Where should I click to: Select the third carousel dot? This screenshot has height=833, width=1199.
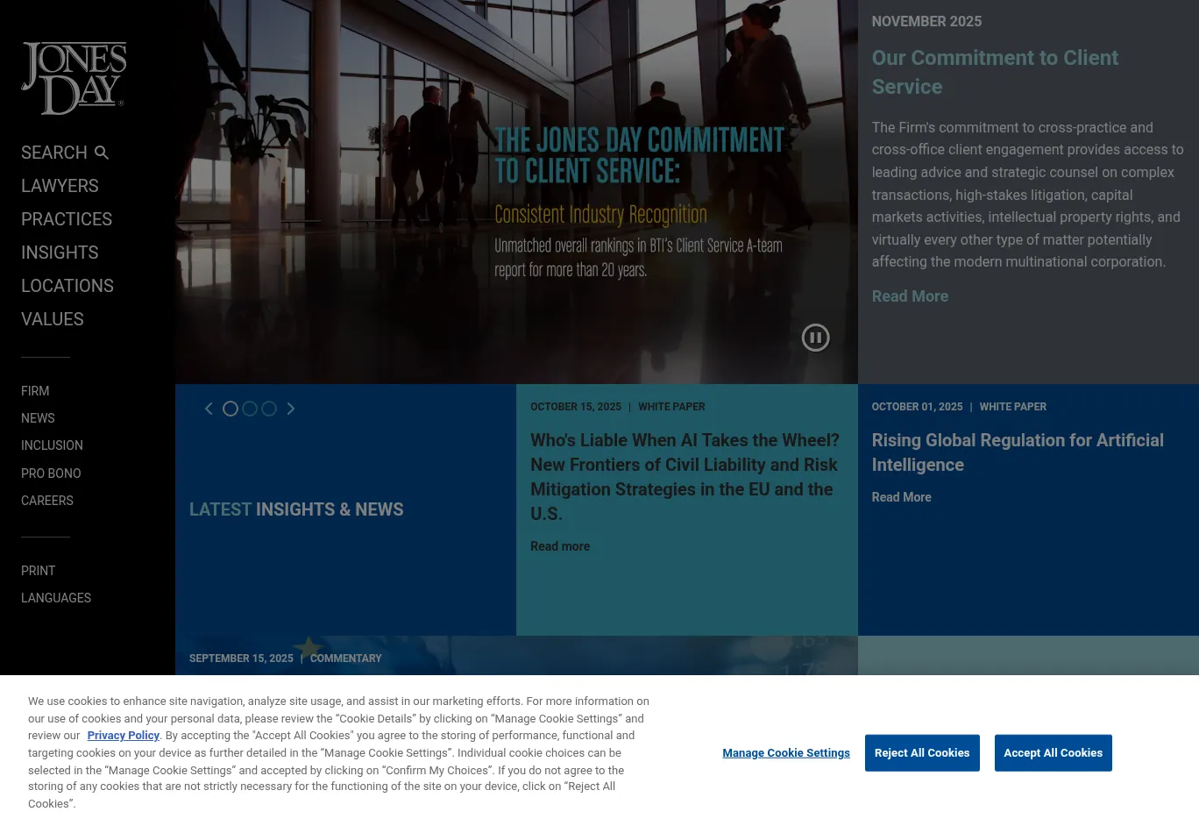269,409
